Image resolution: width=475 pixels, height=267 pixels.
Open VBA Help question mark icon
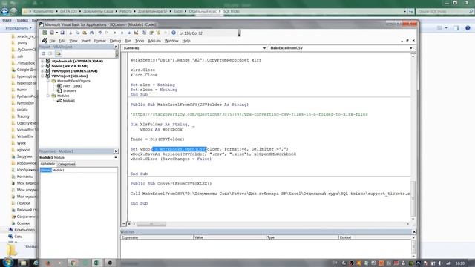click(174, 33)
